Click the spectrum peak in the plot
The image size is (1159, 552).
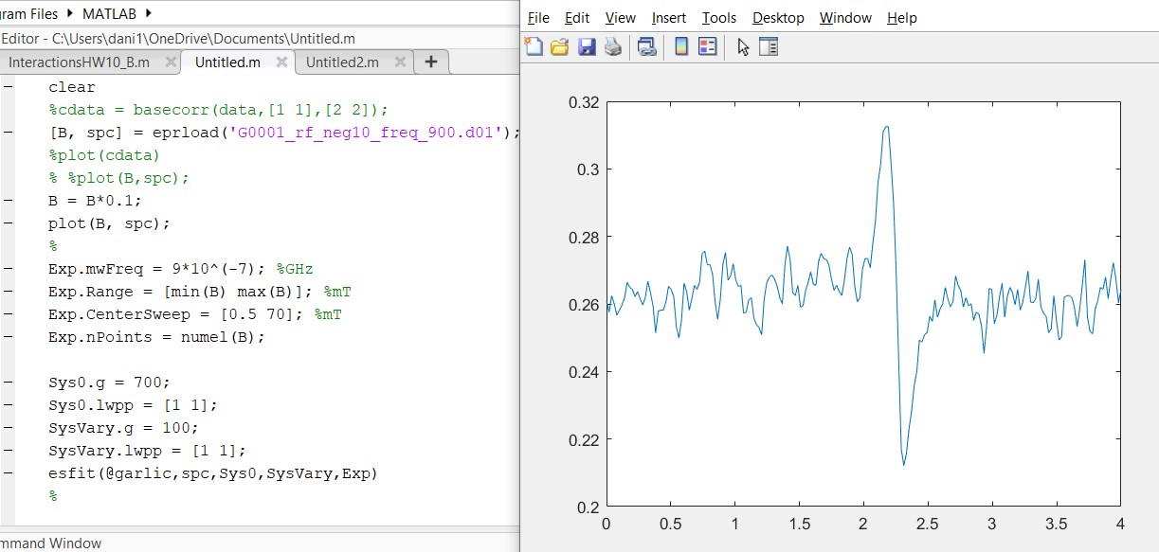pyautogui.click(x=886, y=127)
